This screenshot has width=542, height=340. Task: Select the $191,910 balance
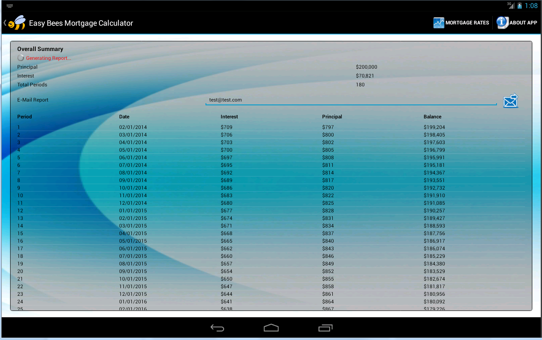(x=434, y=195)
